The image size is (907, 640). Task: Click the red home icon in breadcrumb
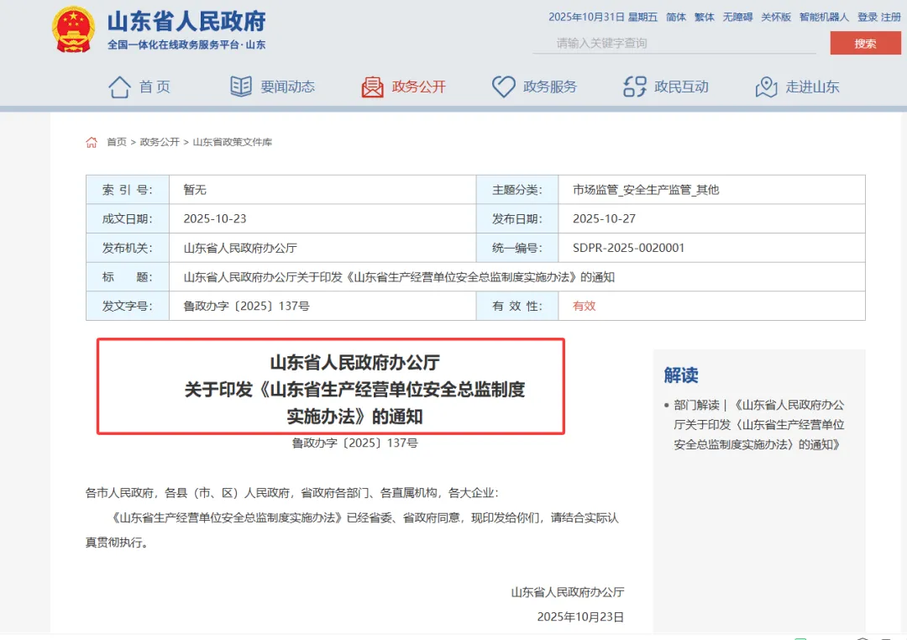point(91,142)
